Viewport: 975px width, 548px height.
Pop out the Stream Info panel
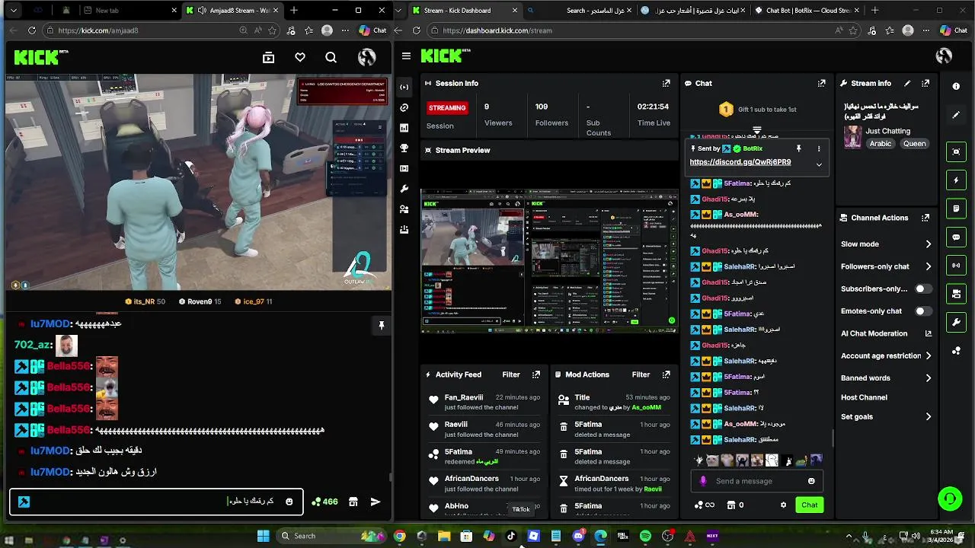click(925, 83)
